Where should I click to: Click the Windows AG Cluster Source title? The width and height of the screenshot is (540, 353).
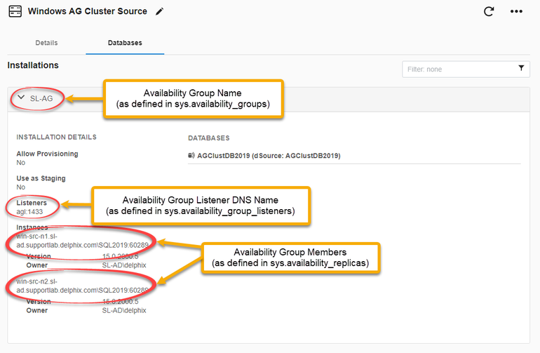click(x=88, y=12)
